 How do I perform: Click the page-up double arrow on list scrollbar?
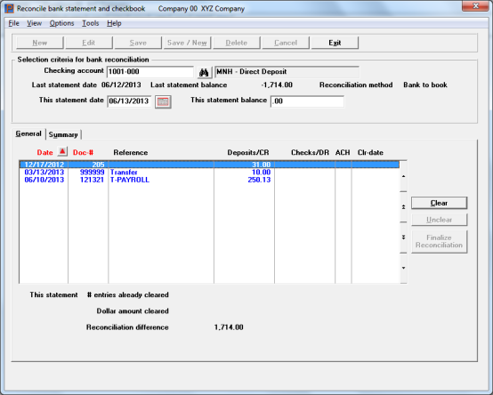(403, 206)
